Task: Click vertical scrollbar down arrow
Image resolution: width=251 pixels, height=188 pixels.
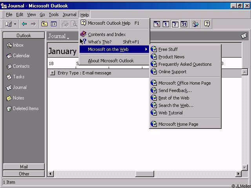Action: (x=245, y=168)
